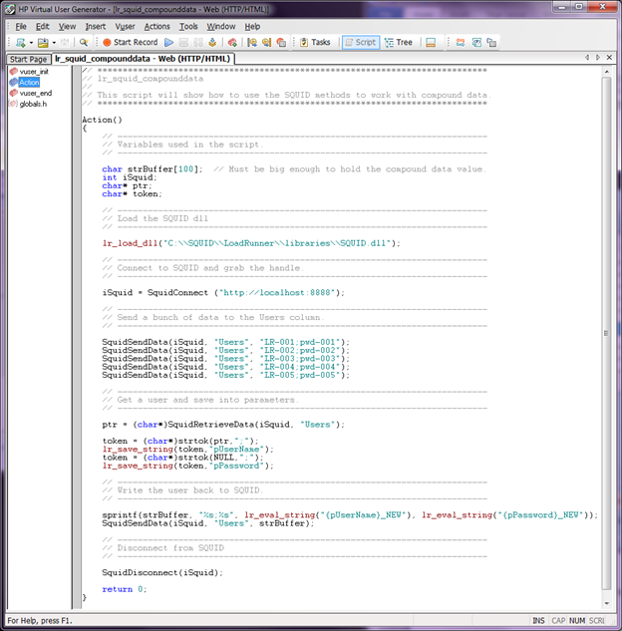Click the editor scrollbar down arrow
This screenshot has width=622, height=631.
coord(606,603)
